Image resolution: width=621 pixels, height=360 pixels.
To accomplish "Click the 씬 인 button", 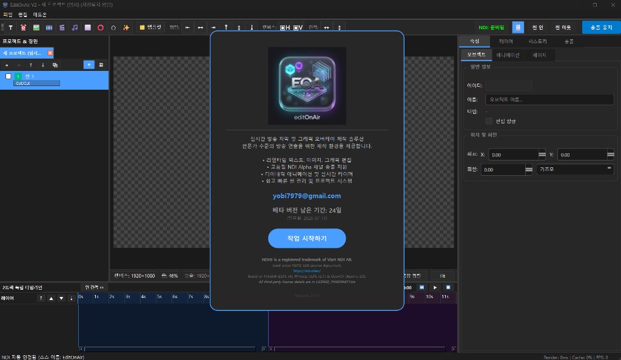I will coord(538,27).
